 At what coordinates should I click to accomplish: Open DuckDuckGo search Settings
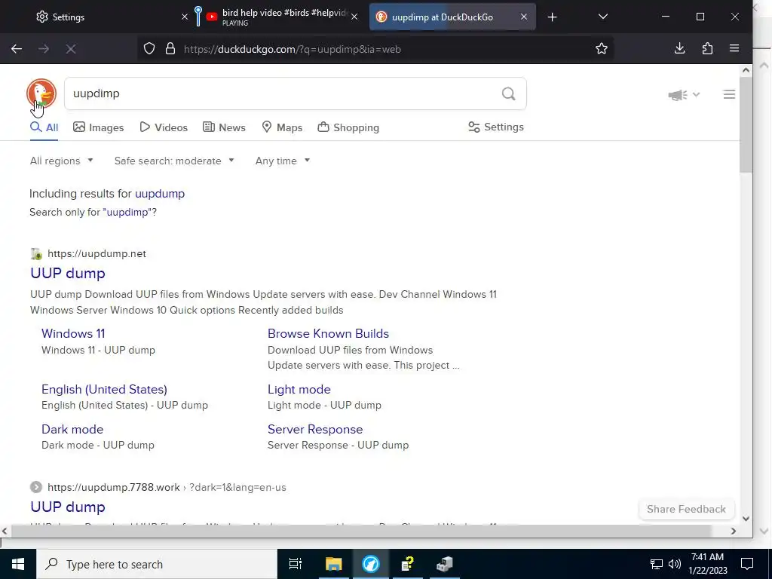click(x=496, y=127)
